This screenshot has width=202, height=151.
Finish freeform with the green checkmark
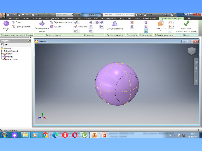point(187,24)
